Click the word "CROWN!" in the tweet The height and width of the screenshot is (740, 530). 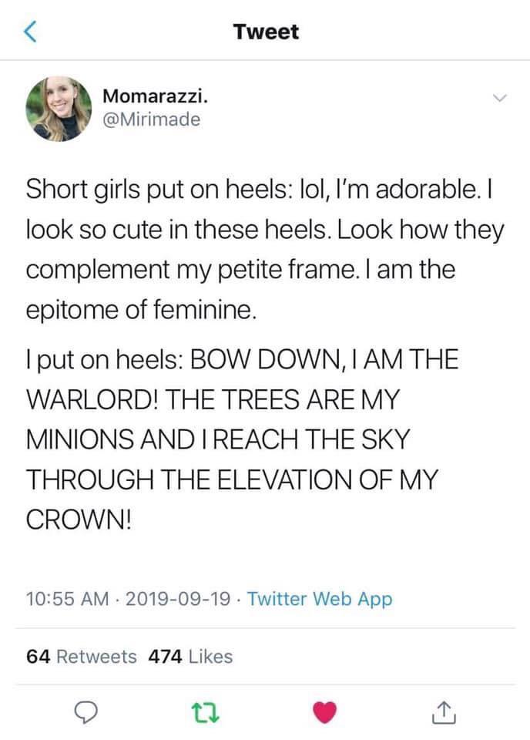pyautogui.click(x=79, y=517)
